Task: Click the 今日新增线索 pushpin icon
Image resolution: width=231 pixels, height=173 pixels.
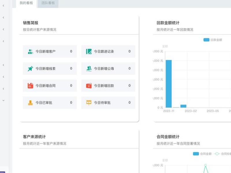Action: (x=30, y=69)
